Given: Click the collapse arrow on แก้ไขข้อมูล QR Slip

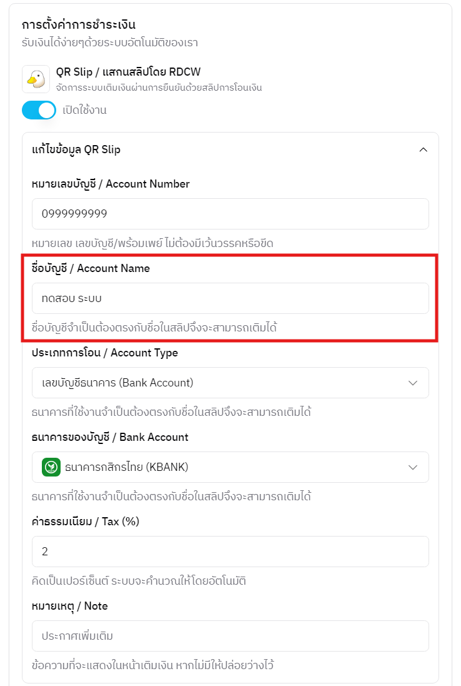Looking at the screenshot, I should (424, 149).
